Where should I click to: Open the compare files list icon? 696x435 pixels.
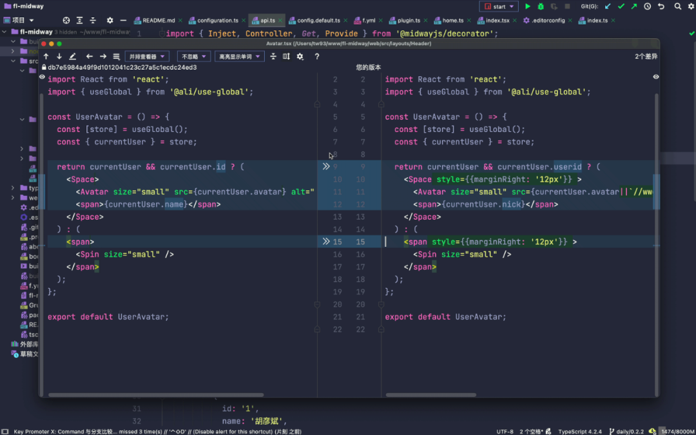coord(116,56)
